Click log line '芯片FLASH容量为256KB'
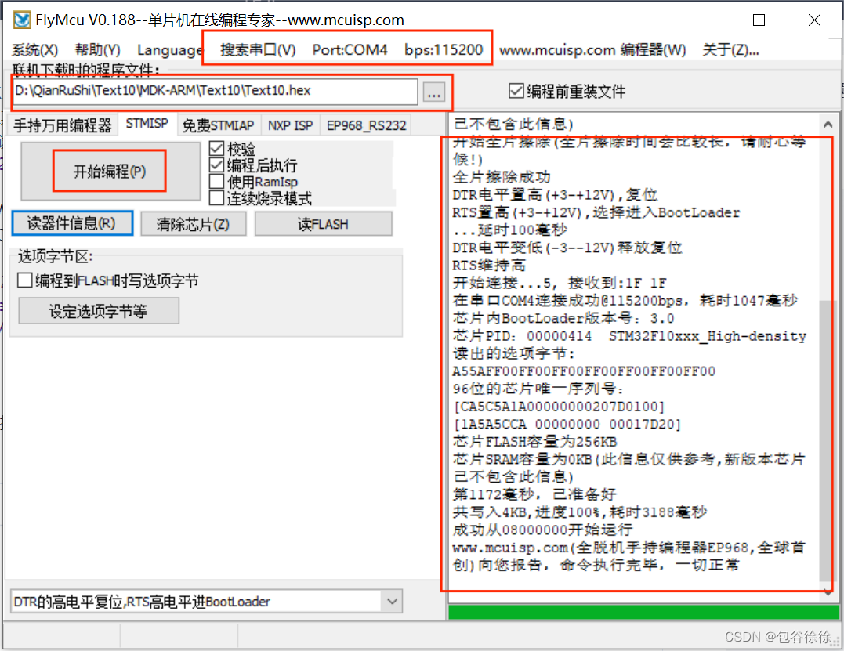 [534, 442]
